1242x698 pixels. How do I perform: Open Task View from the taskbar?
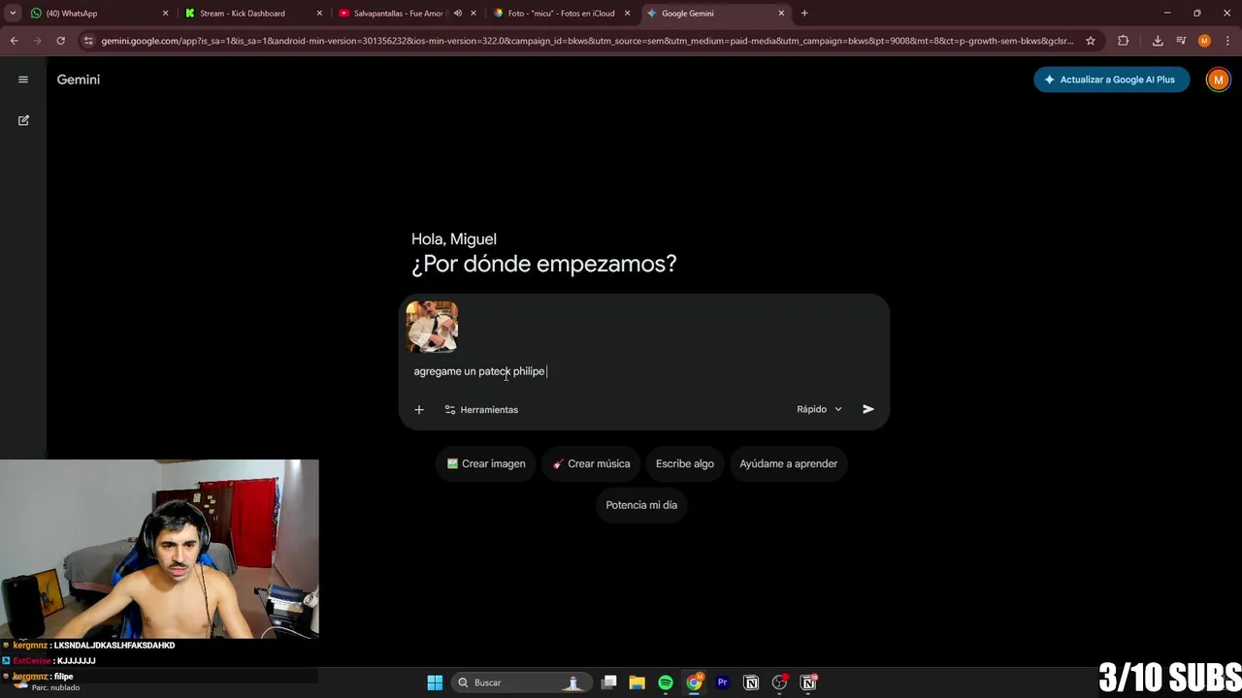point(609,682)
